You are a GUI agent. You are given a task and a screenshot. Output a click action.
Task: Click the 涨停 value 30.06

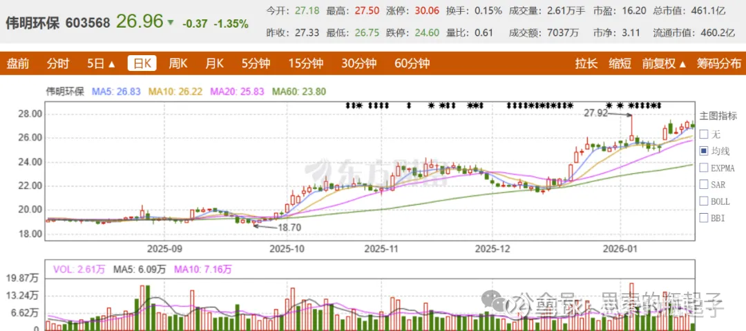(x=425, y=10)
